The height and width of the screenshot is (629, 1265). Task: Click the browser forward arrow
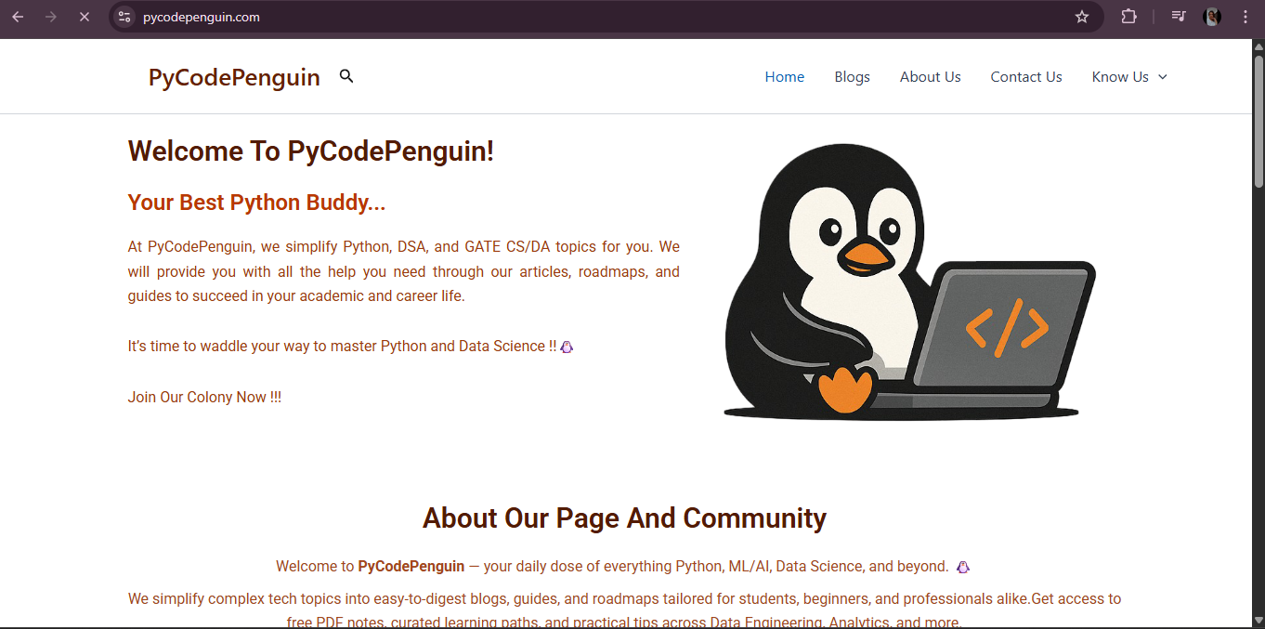(x=51, y=17)
